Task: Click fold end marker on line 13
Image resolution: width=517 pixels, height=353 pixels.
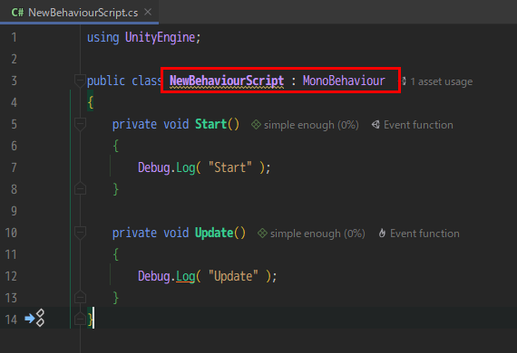Action: tap(80, 298)
